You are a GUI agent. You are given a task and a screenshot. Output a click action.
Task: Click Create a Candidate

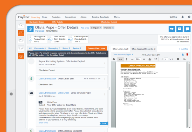100,17
